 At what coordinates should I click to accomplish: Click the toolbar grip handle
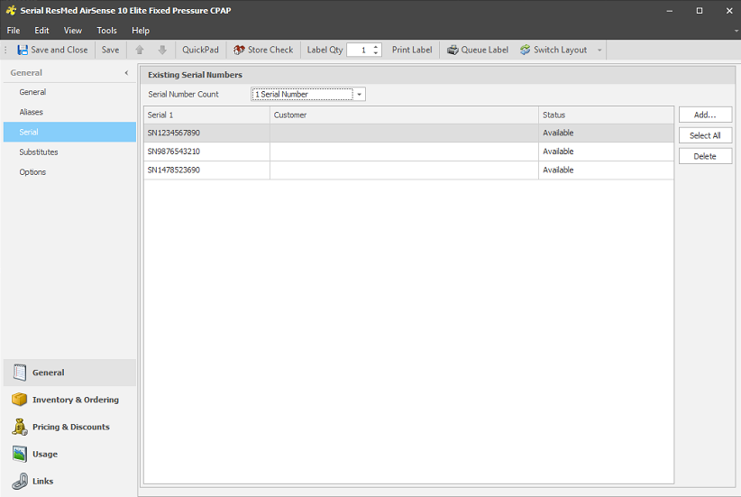point(5,50)
